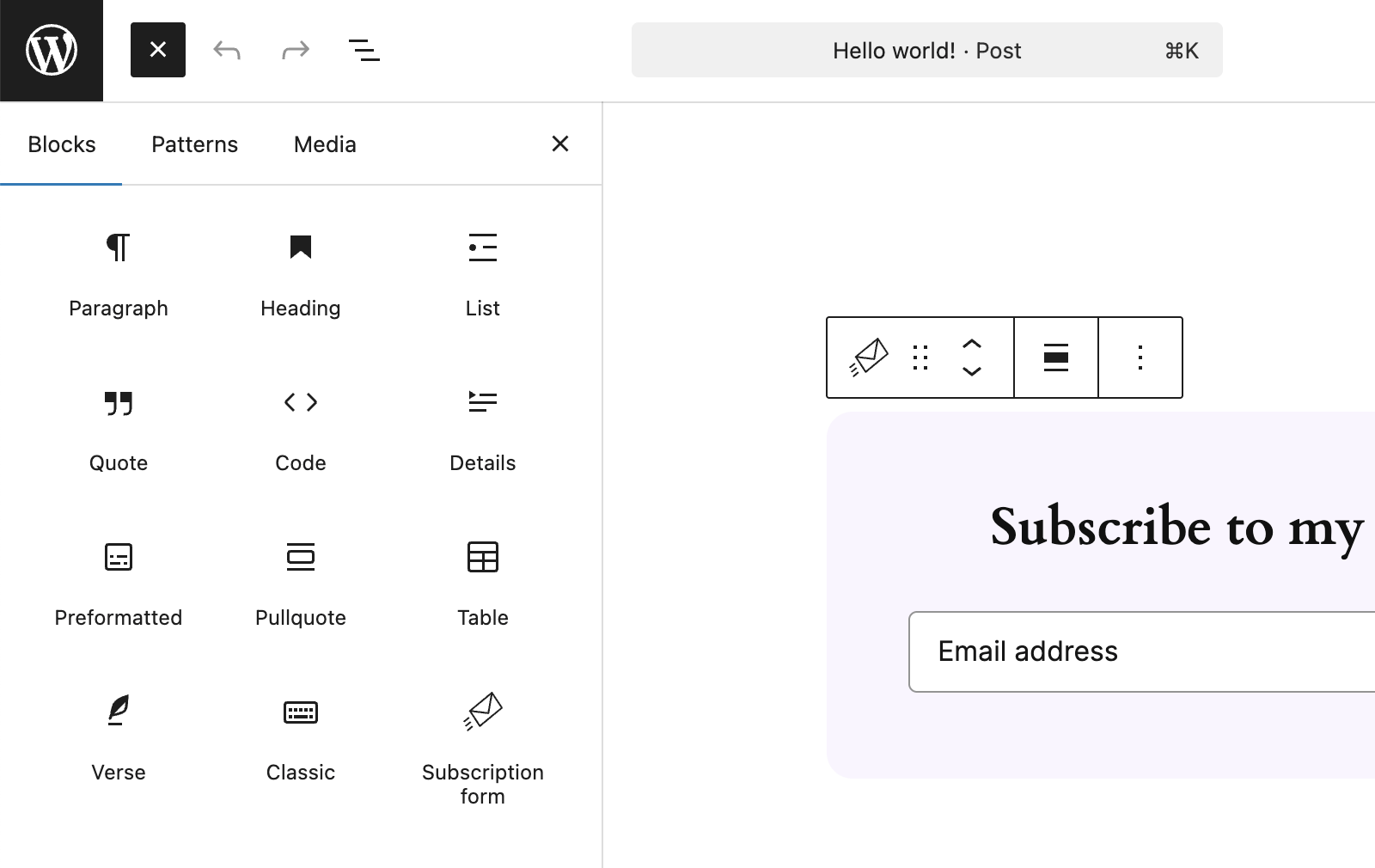Switch to the Patterns tab
Image resolution: width=1375 pixels, height=868 pixels.
point(194,144)
